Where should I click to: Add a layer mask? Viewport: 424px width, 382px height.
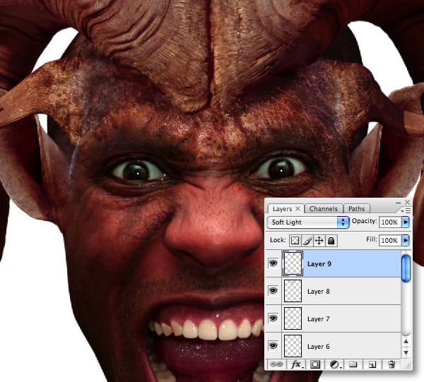[x=316, y=364]
